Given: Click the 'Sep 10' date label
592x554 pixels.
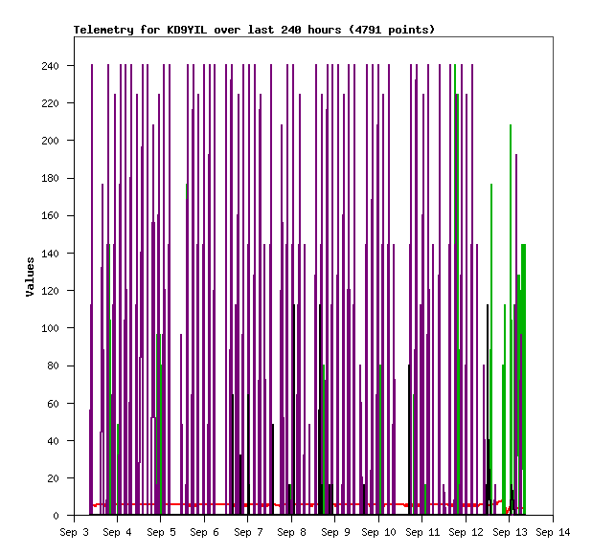Looking at the screenshot, I should tap(378, 533).
